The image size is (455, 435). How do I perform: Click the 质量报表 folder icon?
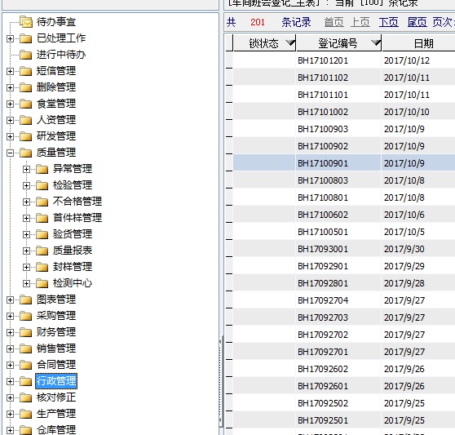pos(42,251)
